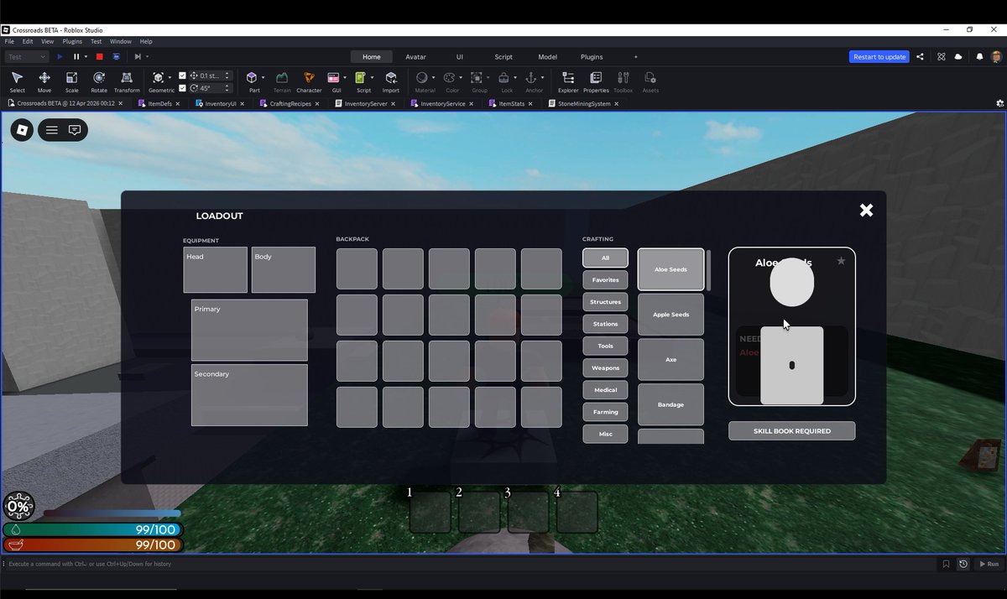This screenshot has height=599, width=1007.
Task: Open the Import tool
Action: [x=391, y=81]
